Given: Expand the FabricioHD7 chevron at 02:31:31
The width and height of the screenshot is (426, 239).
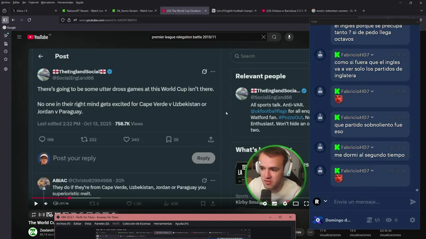Looking at the screenshot, I should (x=372, y=55).
